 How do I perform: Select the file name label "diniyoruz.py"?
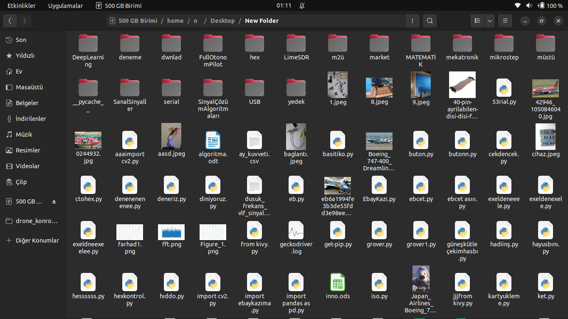(x=213, y=203)
